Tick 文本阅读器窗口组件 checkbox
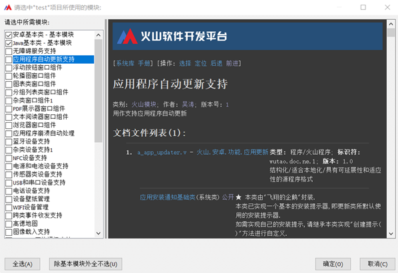 [x=9, y=118]
